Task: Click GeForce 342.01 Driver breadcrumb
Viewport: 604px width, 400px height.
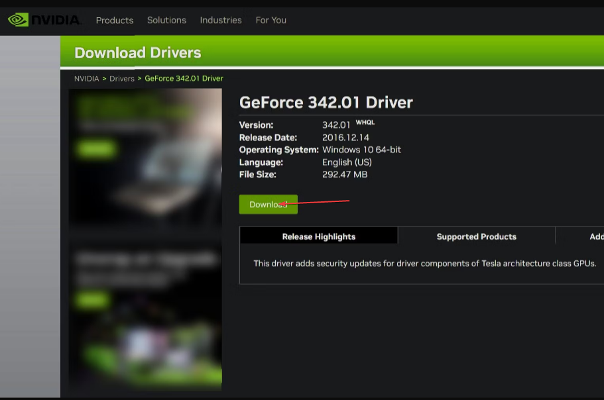Action: [184, 78]
